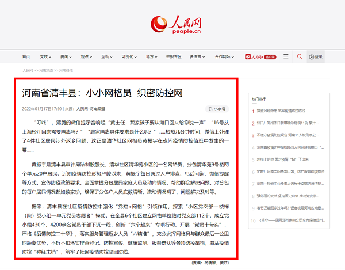
Task: Expand the 党政 dropdown in navbar
Action: point(45,56)
